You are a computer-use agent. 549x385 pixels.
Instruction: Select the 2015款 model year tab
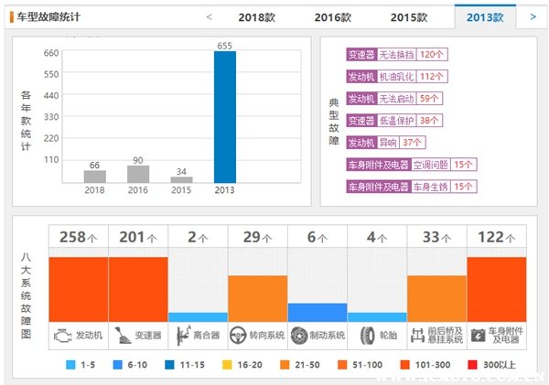408,17
